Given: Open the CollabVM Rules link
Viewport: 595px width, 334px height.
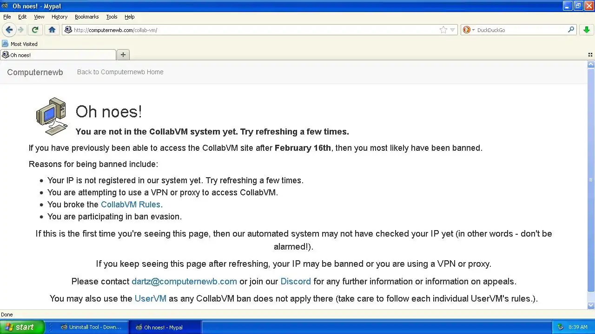Looking at the screenshot, I should click(131, 205).
